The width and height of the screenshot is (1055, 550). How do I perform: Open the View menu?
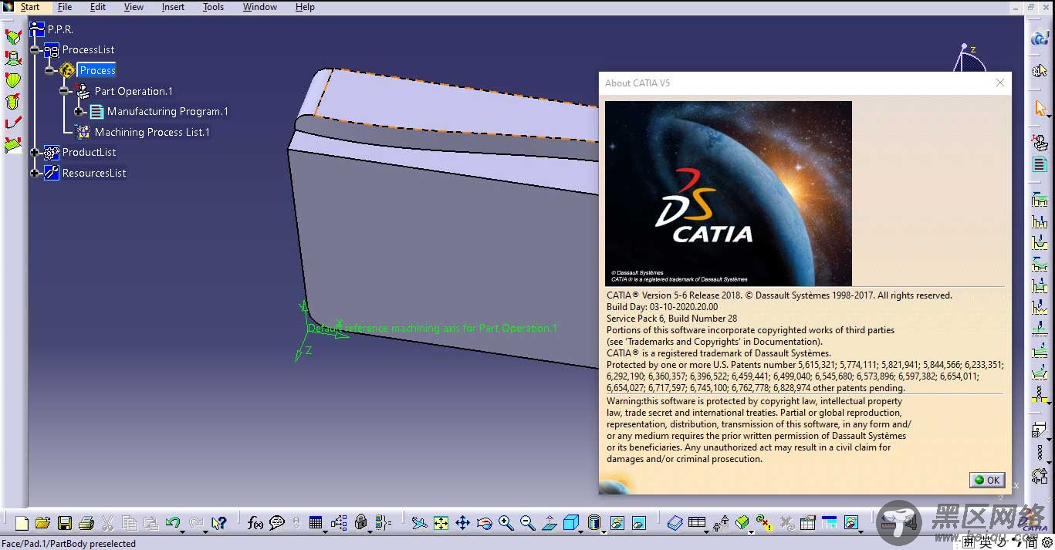134,7
